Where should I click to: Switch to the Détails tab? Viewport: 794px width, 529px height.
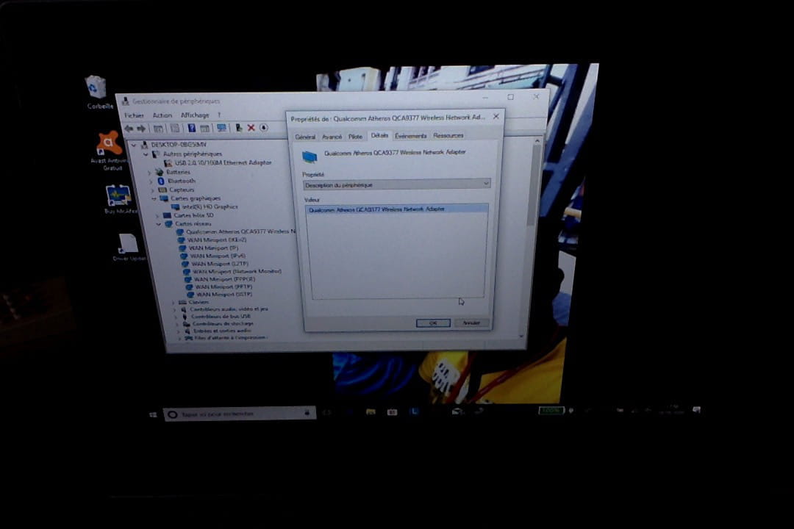379,135
